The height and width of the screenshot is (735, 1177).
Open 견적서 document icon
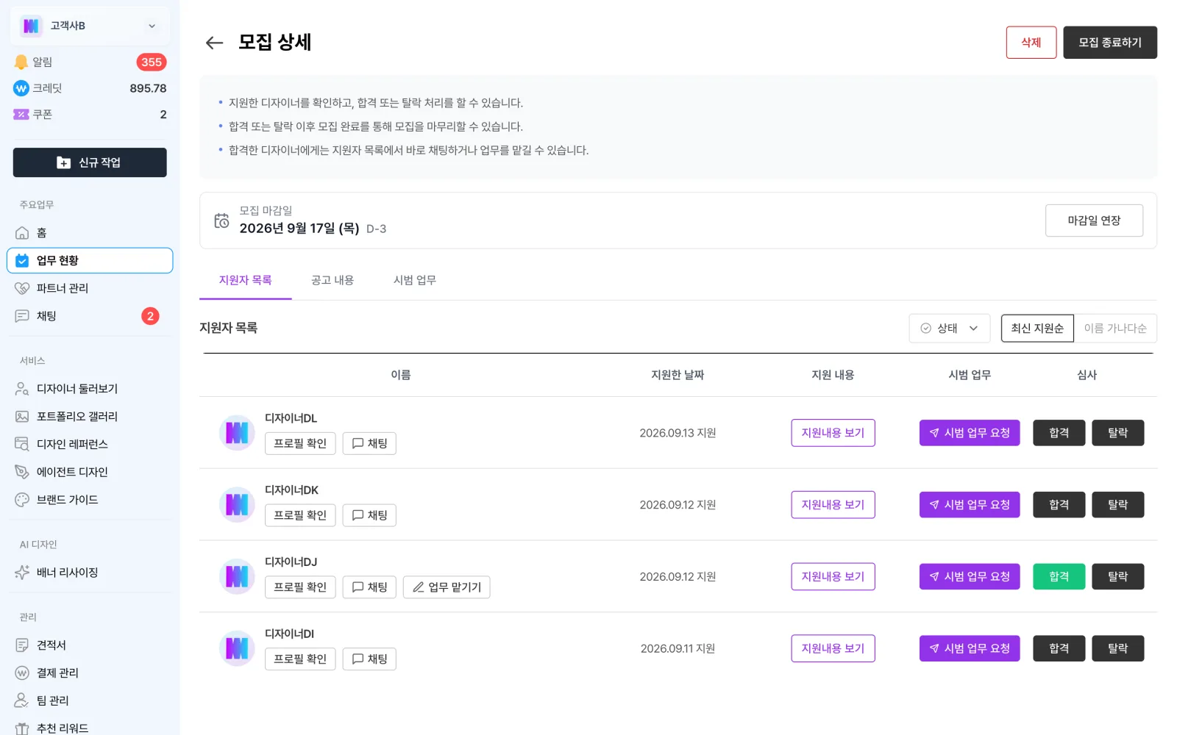point(22,645)
